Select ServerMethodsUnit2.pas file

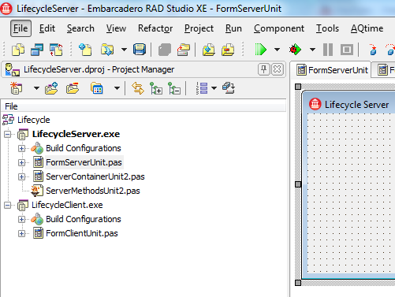tap(93, 191)
